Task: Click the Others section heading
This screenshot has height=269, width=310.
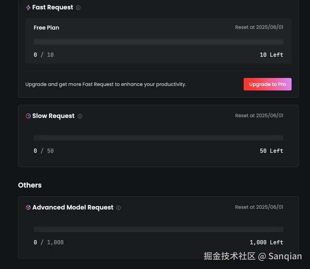Action: 30,185
